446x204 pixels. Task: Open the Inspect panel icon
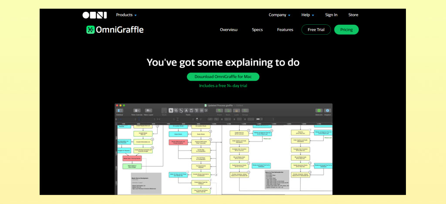[x=328, y=111]
